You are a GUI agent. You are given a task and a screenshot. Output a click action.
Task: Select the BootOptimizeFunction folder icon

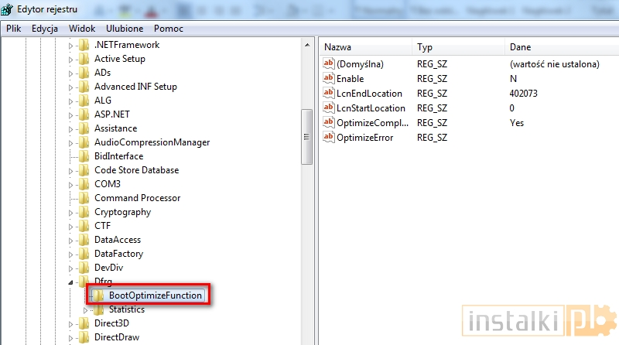(98, 295)
